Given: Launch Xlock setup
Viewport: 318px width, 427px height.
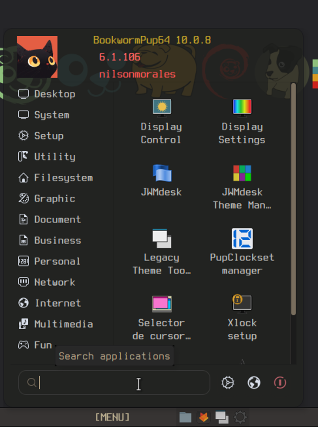Looking at the screenshot, I should 242,318.
